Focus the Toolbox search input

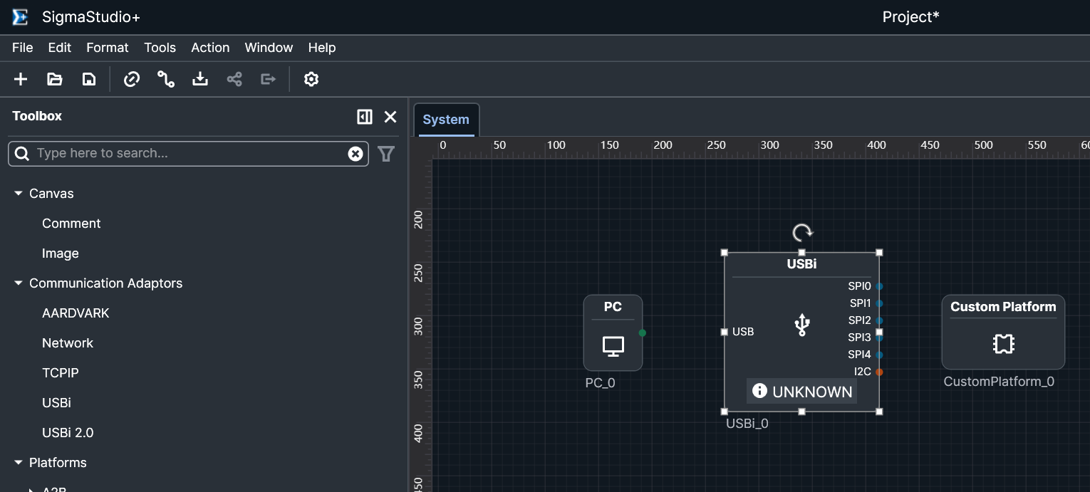click(189, 154)
